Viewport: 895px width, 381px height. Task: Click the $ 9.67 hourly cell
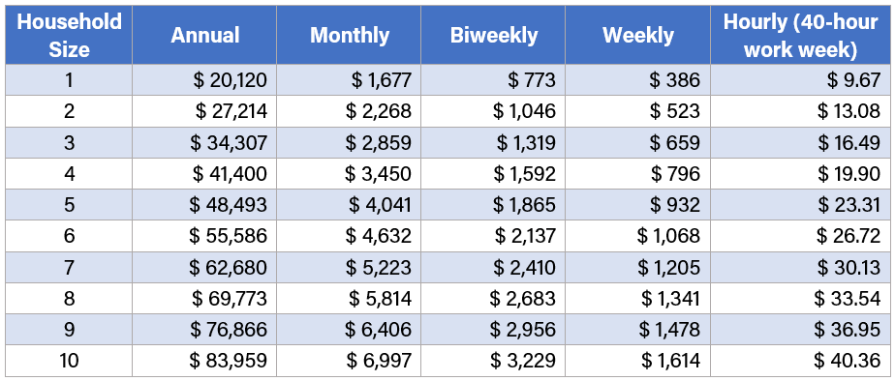(x=800, y=79)
